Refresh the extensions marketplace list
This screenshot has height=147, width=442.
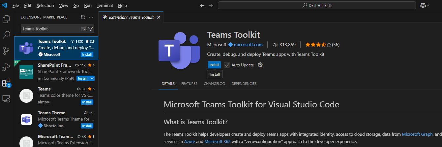point(83,17)
